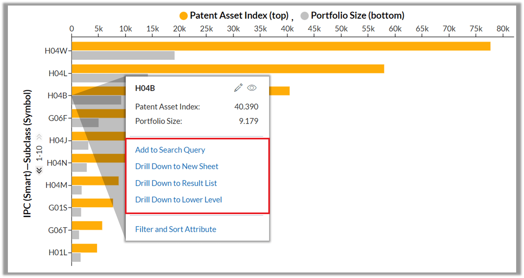Click the G06F axis label

pos(58,118)
